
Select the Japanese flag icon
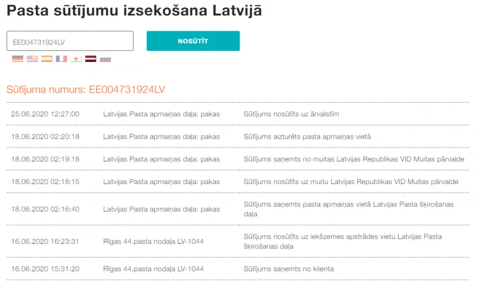[76, 59]
